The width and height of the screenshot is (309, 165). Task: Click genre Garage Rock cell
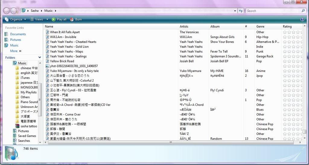point(265,56)
